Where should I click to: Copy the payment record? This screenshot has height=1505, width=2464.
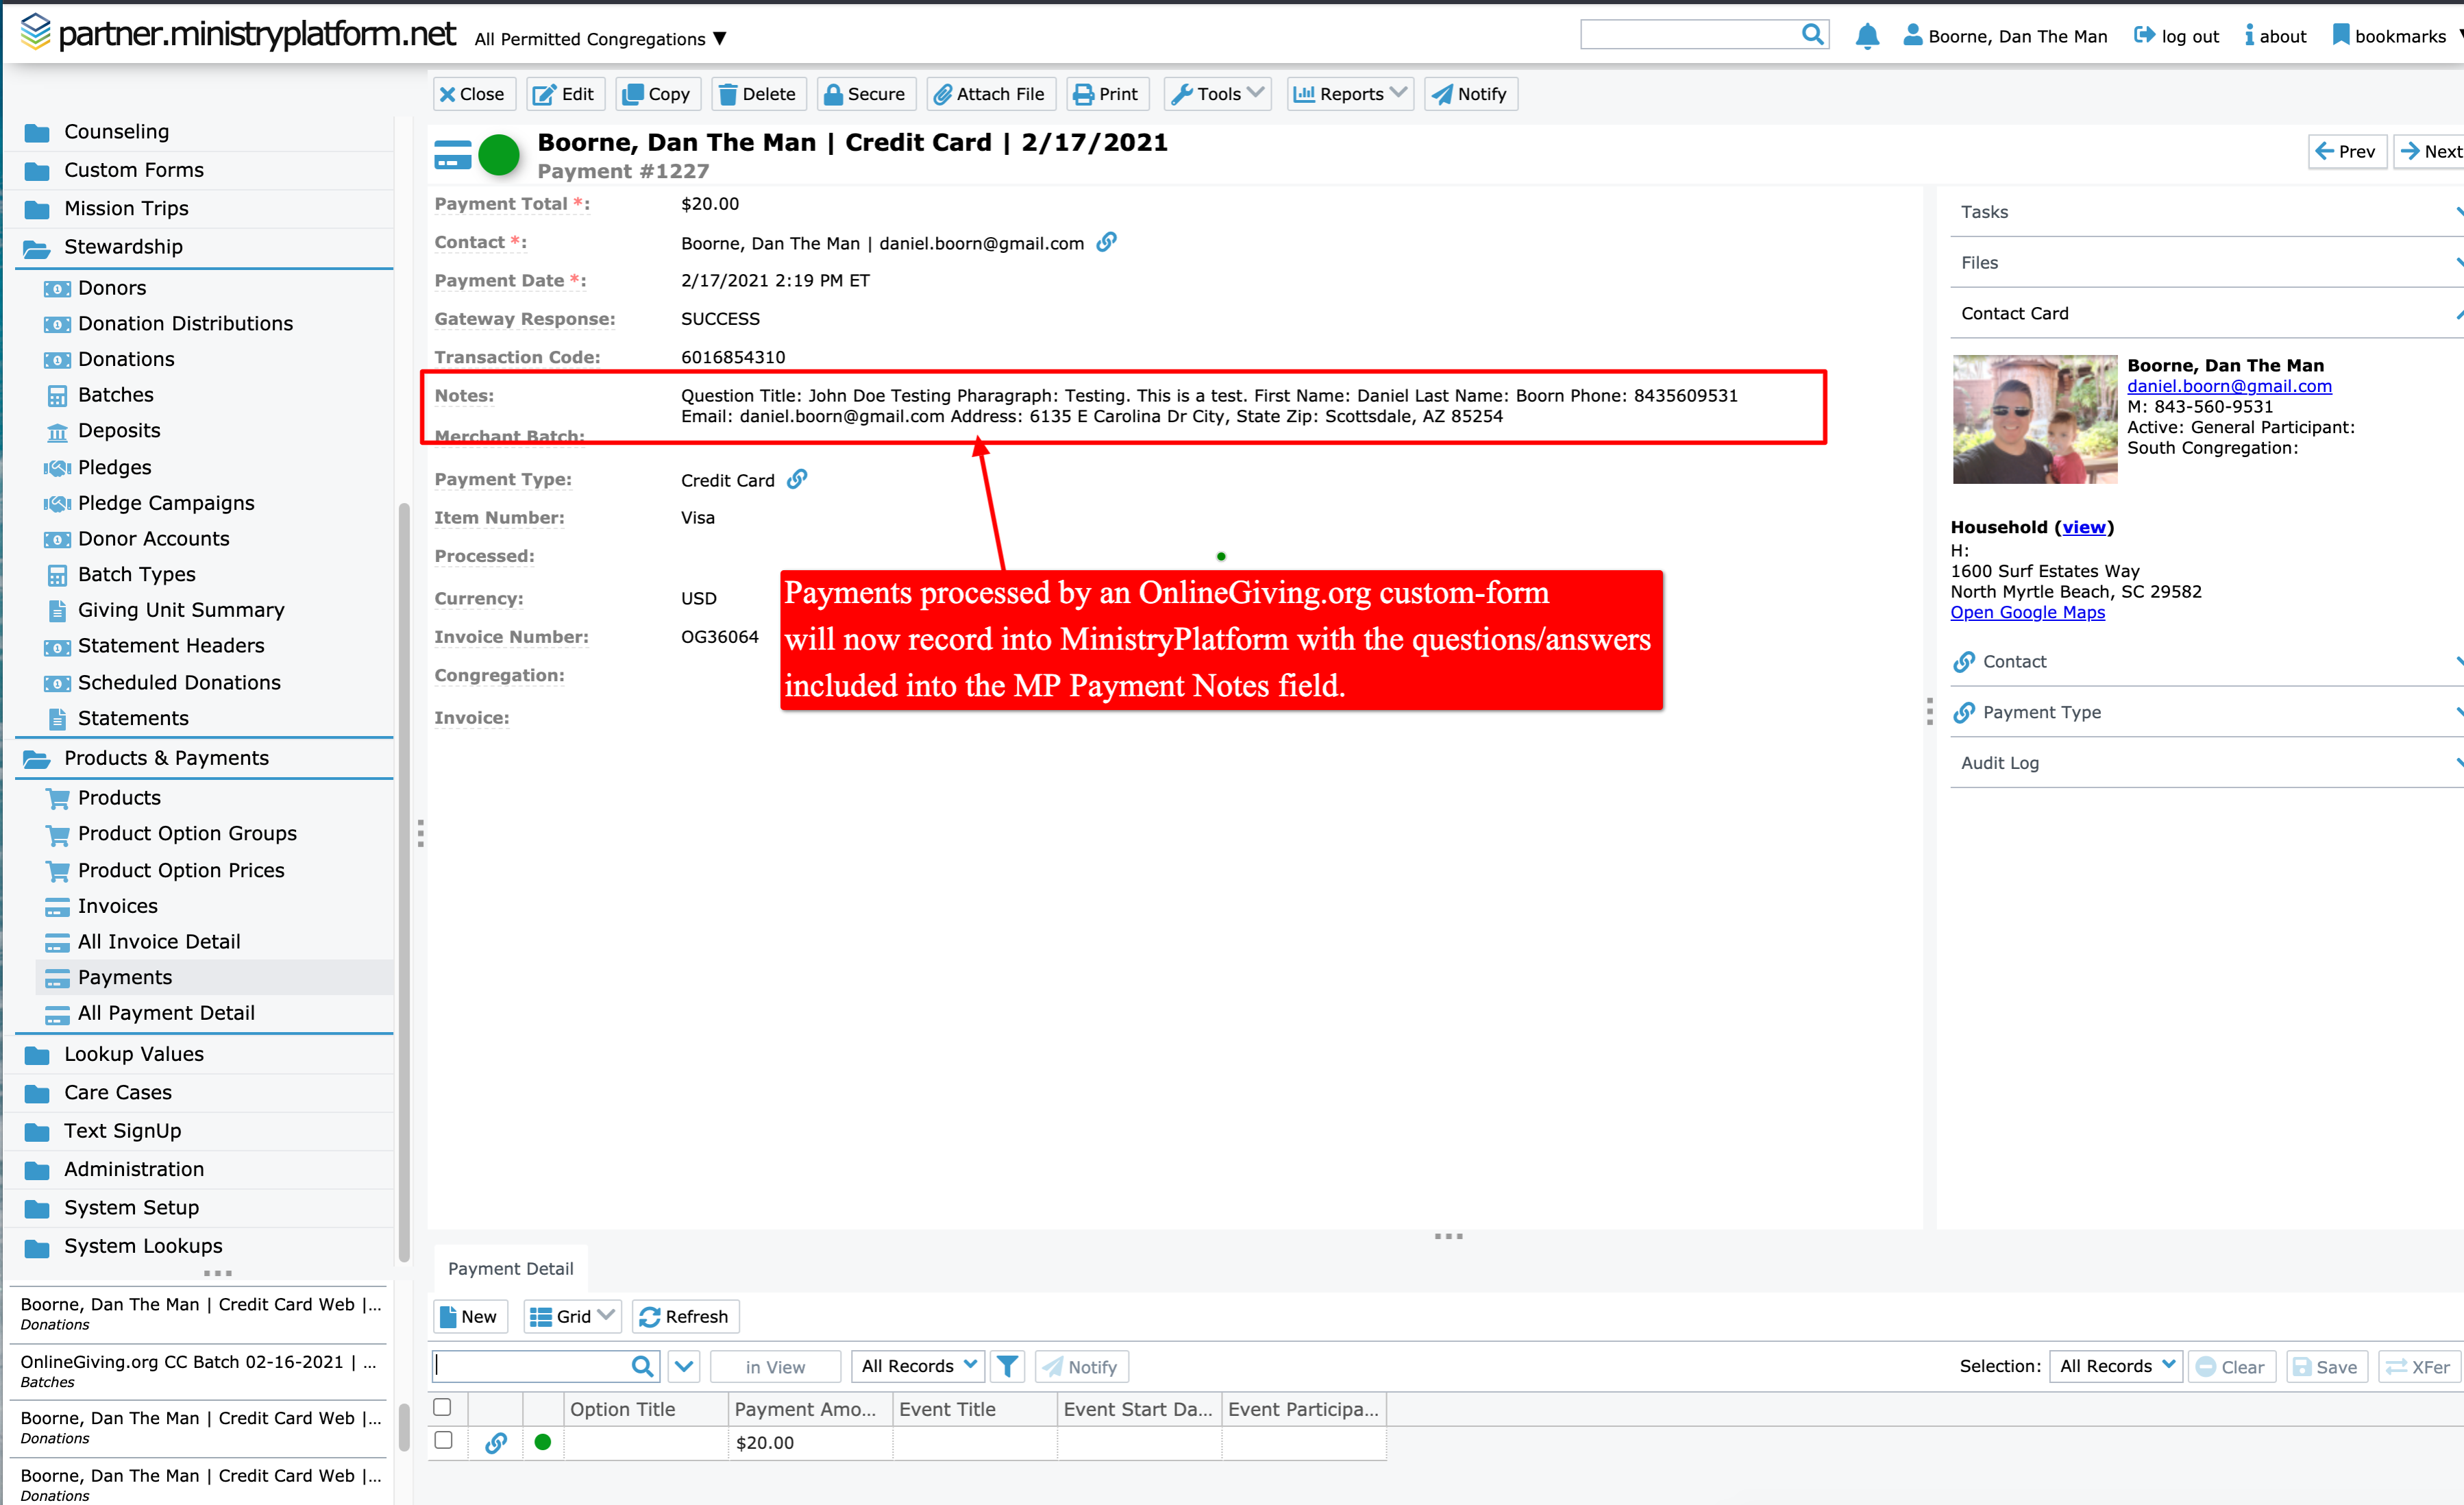(x=657, y=94)
